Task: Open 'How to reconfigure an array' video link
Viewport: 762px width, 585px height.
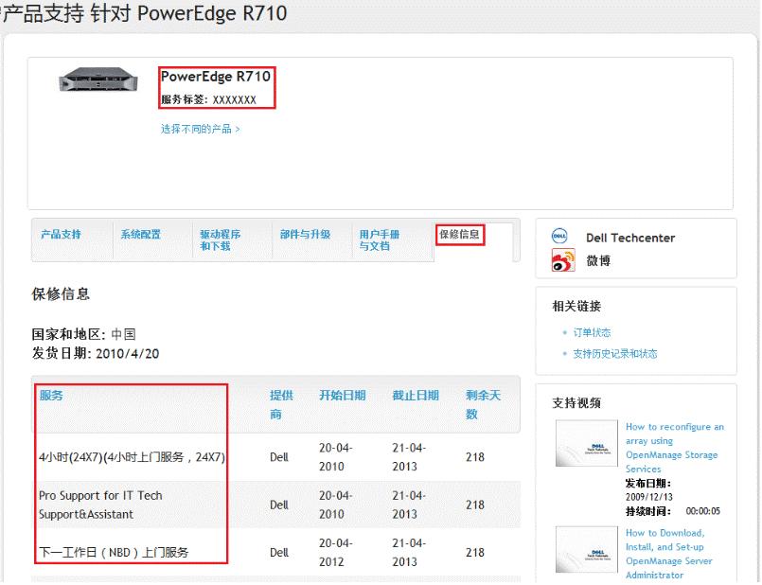Action: pyautogui.click(x=675, y=448)
